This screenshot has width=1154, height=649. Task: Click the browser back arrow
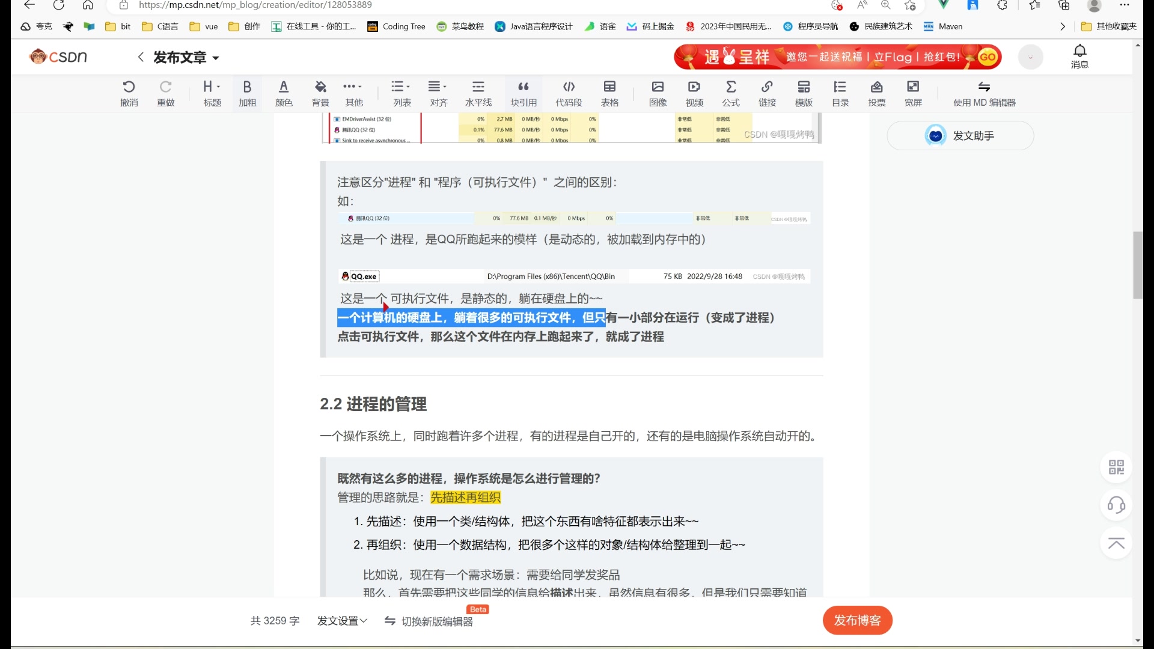coord(29,5)
